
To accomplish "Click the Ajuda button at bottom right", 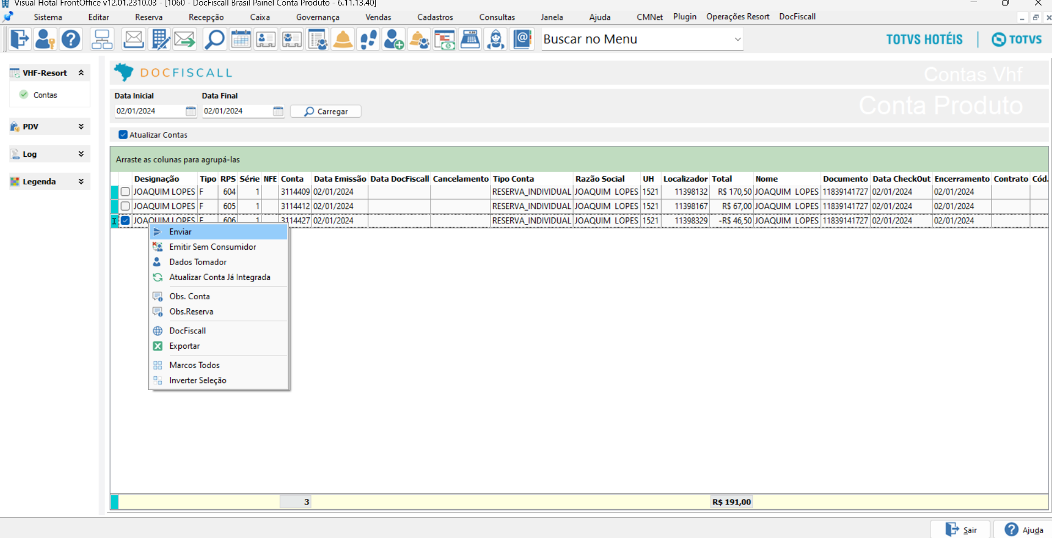I will pos(1023,530).
